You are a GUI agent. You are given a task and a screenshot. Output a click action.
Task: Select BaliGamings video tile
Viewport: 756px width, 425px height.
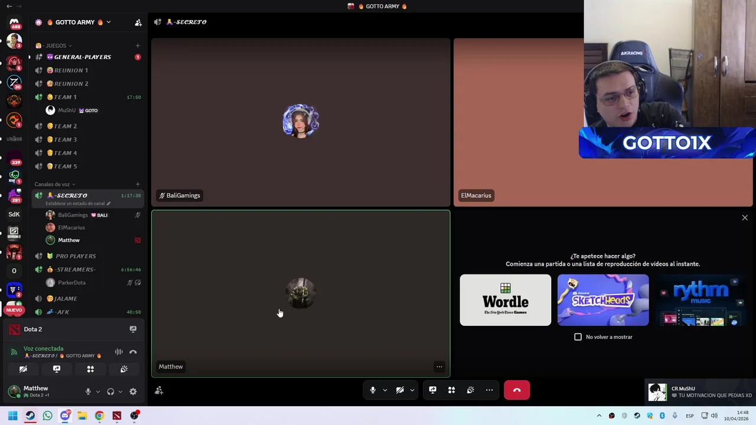(301, 122)
